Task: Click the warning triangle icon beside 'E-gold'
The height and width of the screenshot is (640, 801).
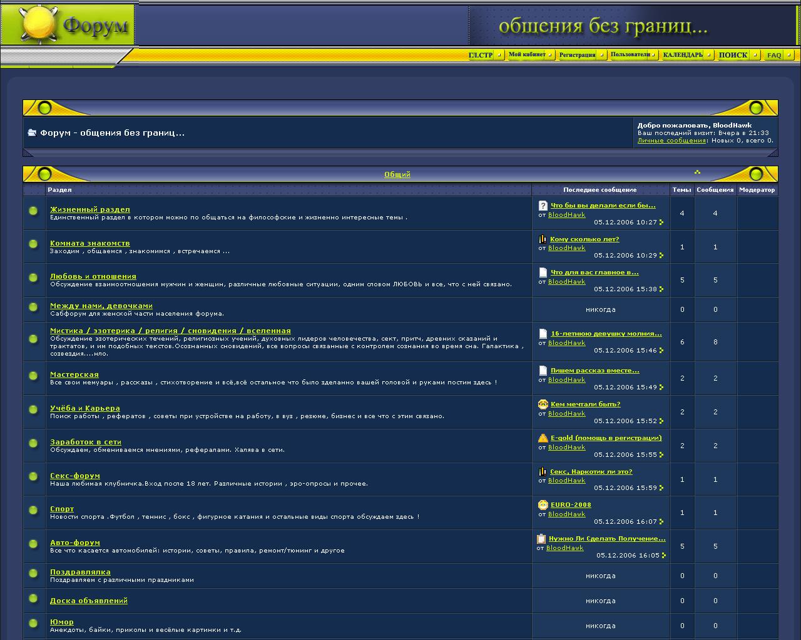Action: click(543, 438)
